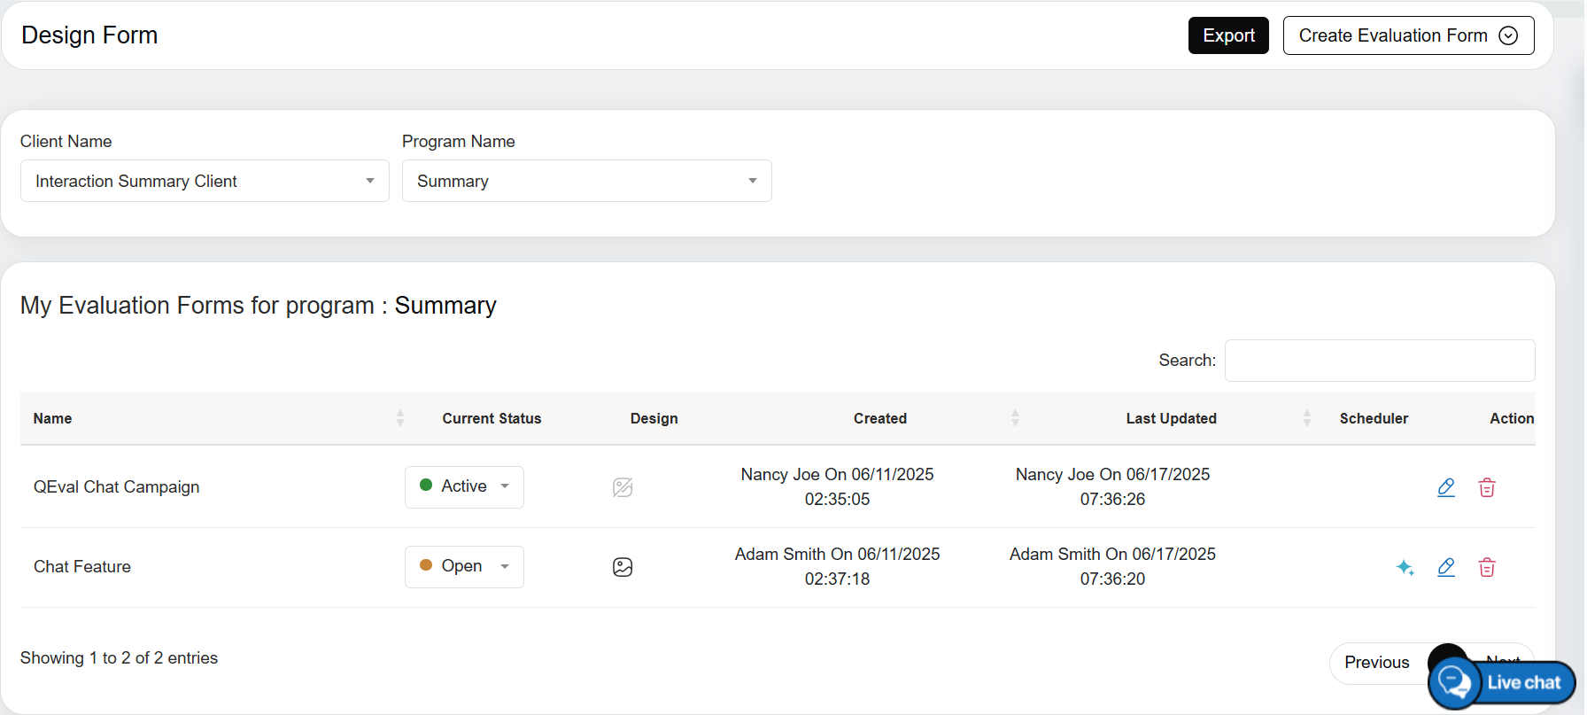The image size is (1587, 715).
Task: Click the Design column header
Action: pos(654,418)
